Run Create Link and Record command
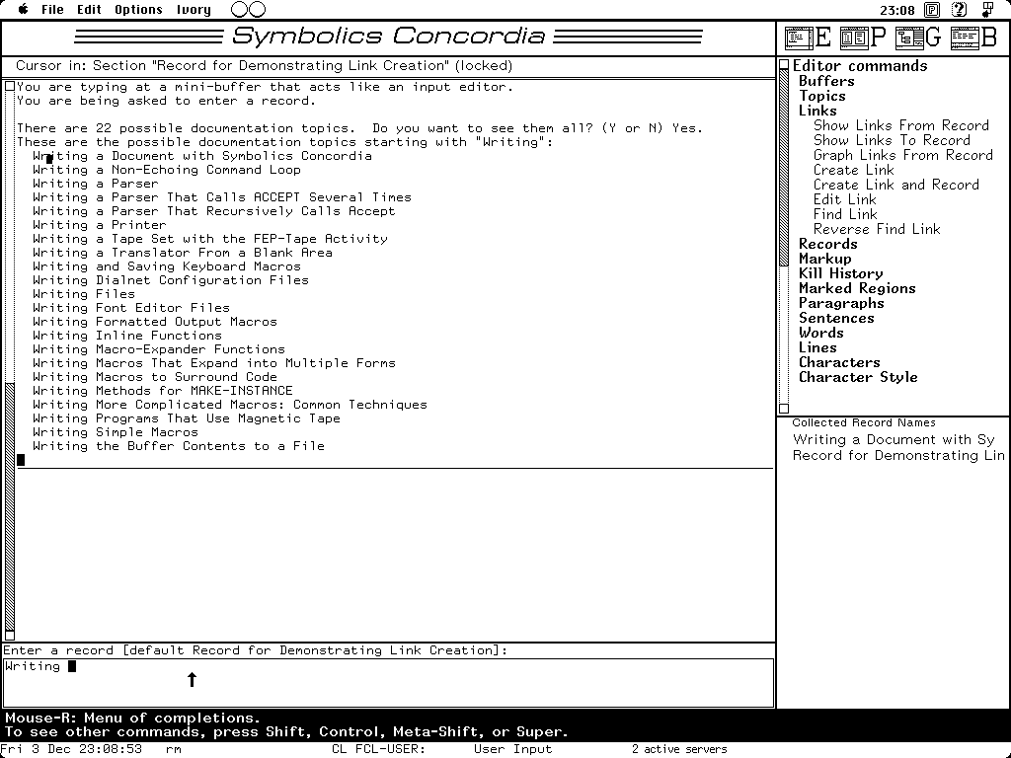The height and width of the screenshot is (758, 1011). tap(896, 185)
